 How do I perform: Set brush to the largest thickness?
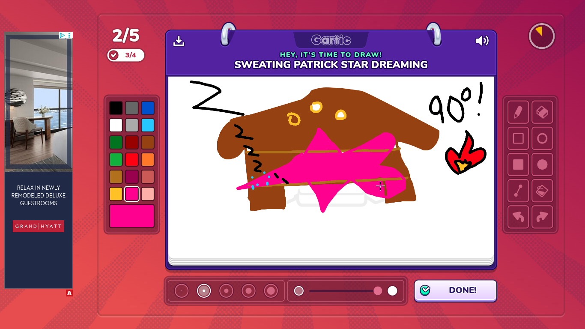(x=271, y=291)
